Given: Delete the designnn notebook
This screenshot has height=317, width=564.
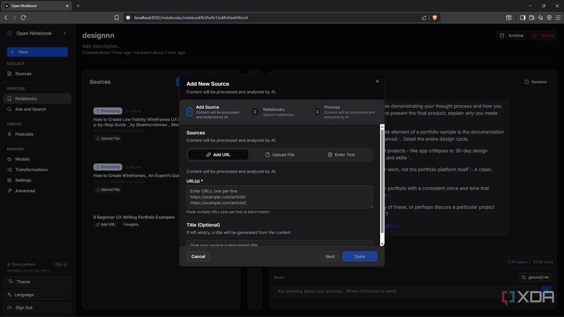Looking at the screenshot, I should point(543,36).
